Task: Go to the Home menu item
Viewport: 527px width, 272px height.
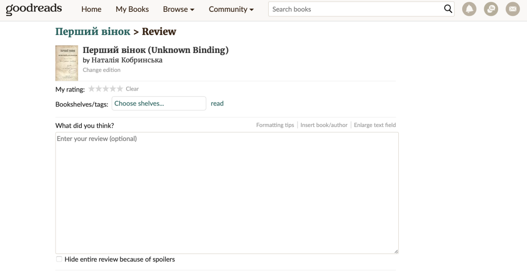Action: (x=91, y=9)
